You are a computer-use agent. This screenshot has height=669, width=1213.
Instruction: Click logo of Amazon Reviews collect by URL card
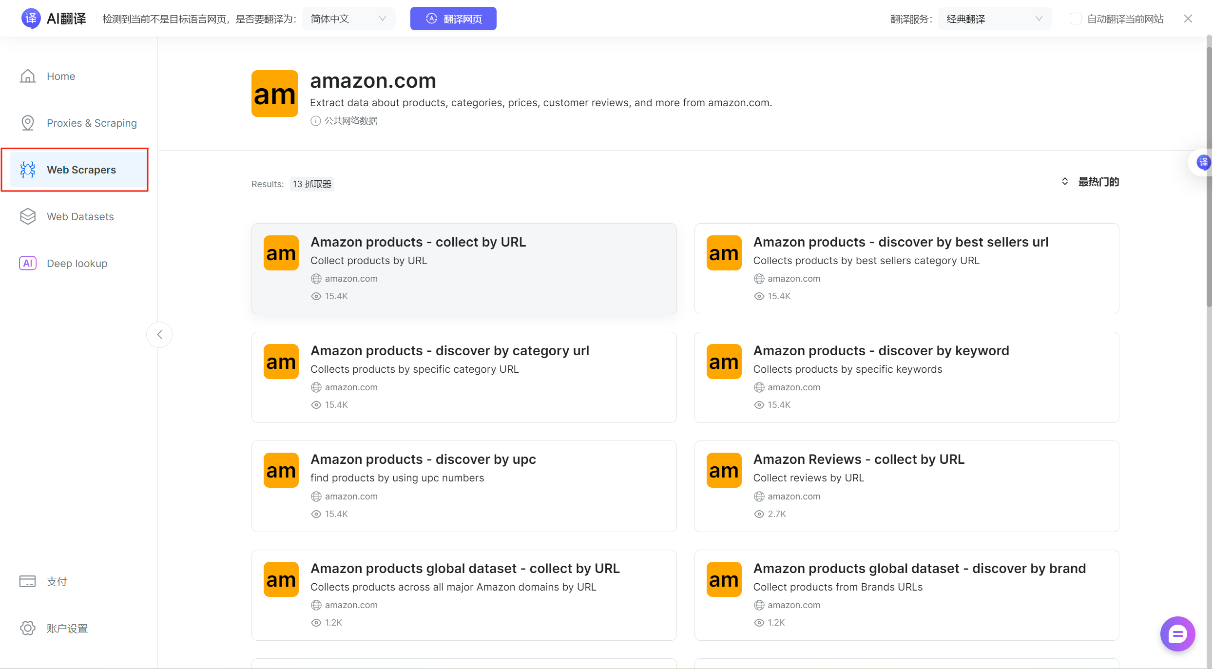click(724, 470)
